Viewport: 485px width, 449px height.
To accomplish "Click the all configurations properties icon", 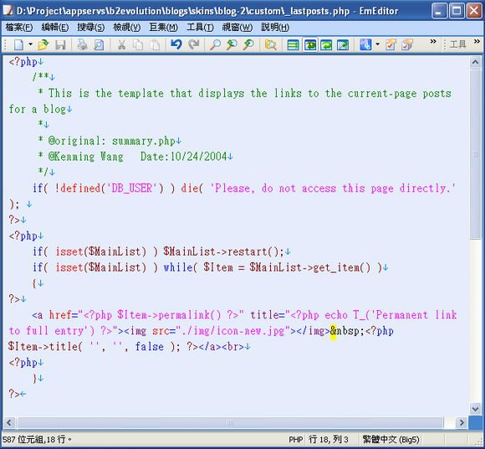I will (407, 45).
